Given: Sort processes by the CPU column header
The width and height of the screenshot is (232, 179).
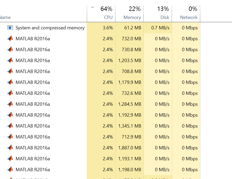Looking at the screenshot, I should [101, 14].
